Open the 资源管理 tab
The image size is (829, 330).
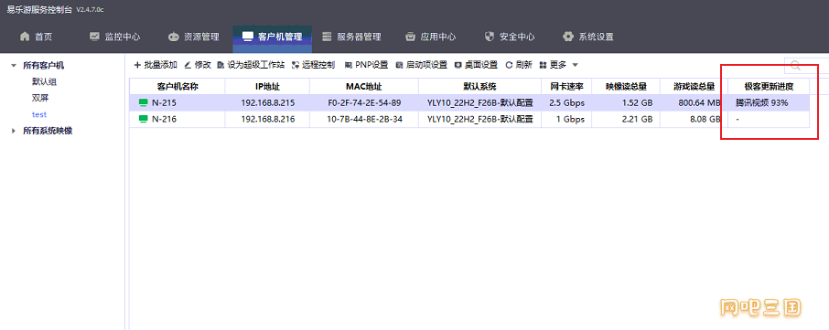pyautogui.click(x=193, y=37)
